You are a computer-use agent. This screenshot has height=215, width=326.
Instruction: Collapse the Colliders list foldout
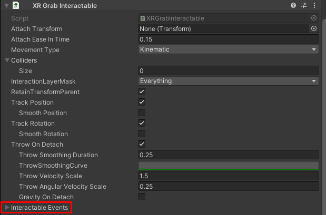[x=7, y=60]
